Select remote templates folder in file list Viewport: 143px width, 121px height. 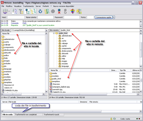[56, 82]
